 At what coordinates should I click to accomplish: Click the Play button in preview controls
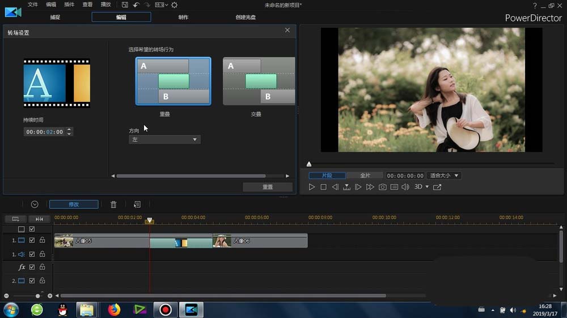click(x=312, y=187)
